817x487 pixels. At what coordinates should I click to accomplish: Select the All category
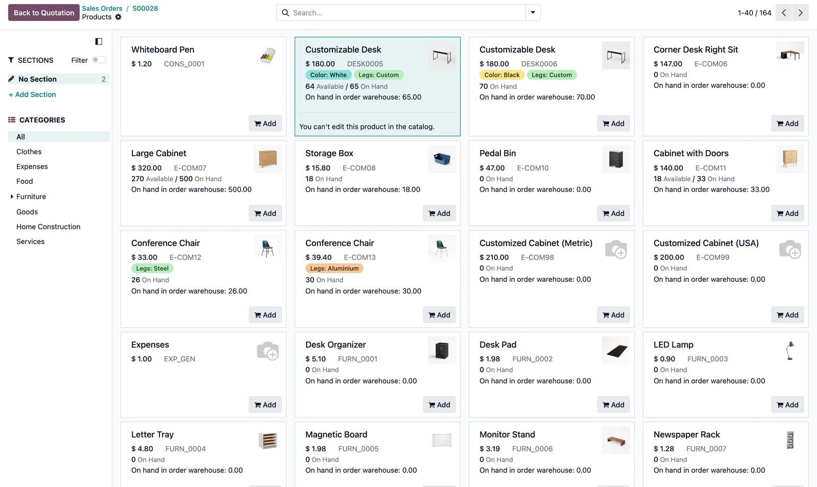click(59, 137)
